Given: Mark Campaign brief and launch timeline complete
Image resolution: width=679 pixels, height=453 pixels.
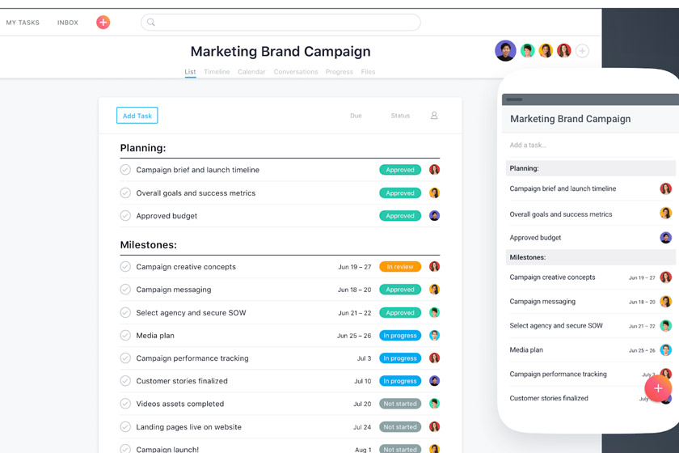Looking at the screenshot, I should 125,170.
